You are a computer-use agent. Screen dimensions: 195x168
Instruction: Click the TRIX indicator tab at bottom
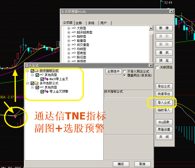click(18, 167)
